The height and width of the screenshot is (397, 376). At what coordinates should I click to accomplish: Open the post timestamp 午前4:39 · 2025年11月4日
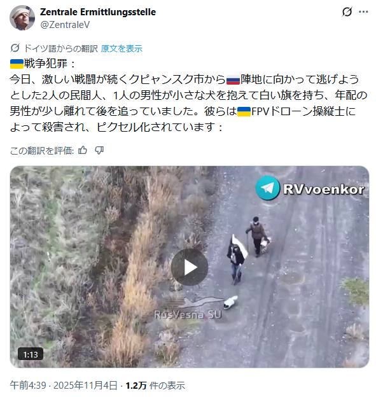(x=64, y=386)
